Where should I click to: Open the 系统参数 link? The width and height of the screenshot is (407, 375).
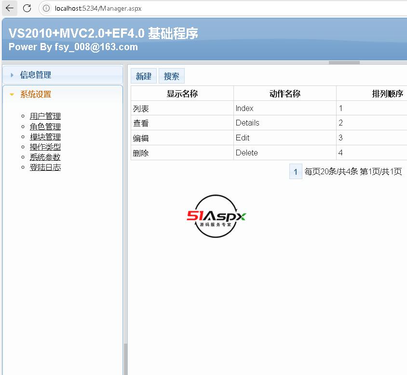[x=45, y=157]
